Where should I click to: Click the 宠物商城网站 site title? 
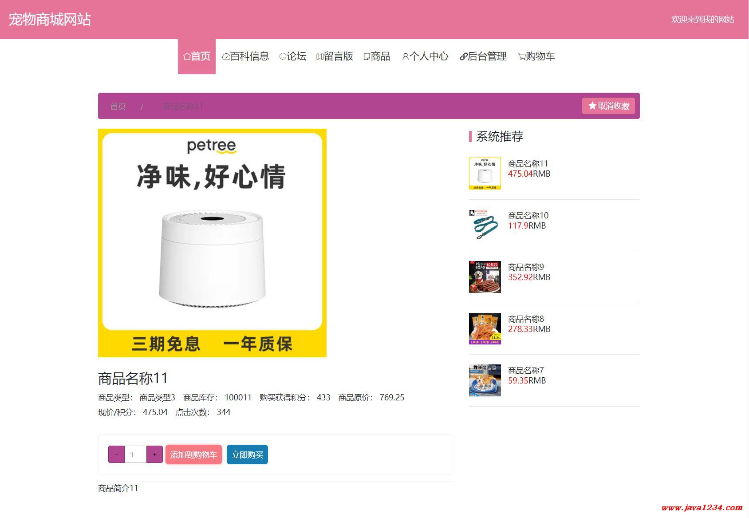coord(50,20)
